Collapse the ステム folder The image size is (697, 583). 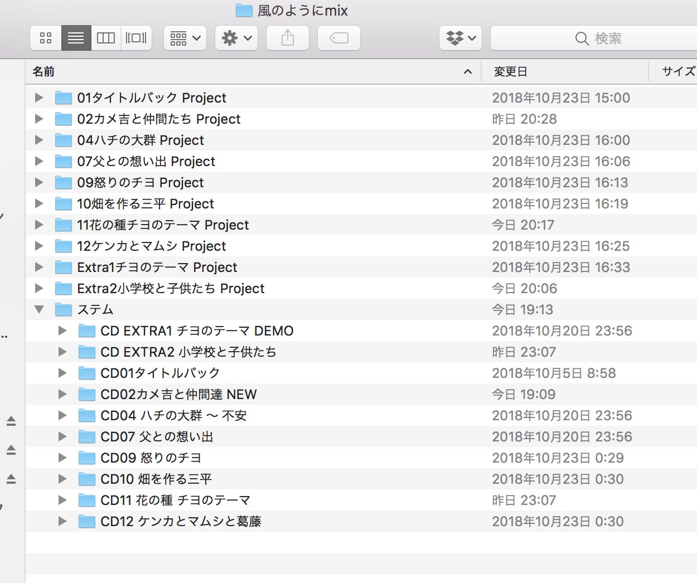[x=39, y=309]
